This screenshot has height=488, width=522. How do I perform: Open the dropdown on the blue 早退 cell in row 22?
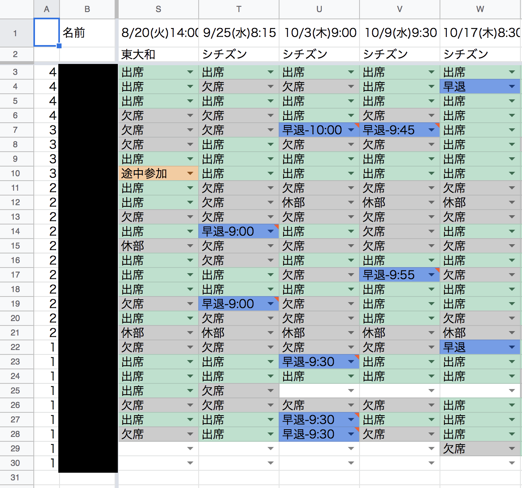pyautogui.click(x=512, y=347)
